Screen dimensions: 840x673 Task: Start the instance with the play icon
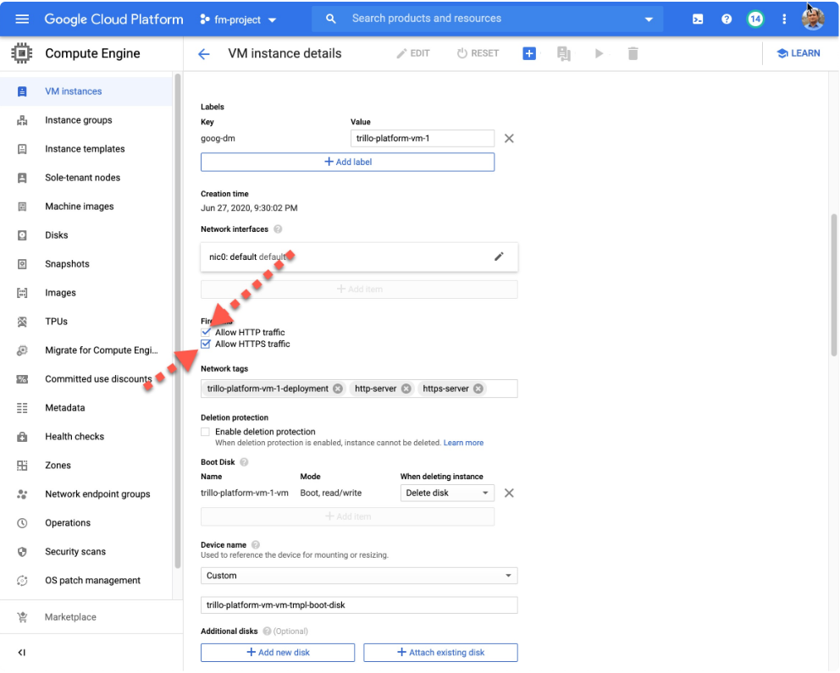pos(599,53)
